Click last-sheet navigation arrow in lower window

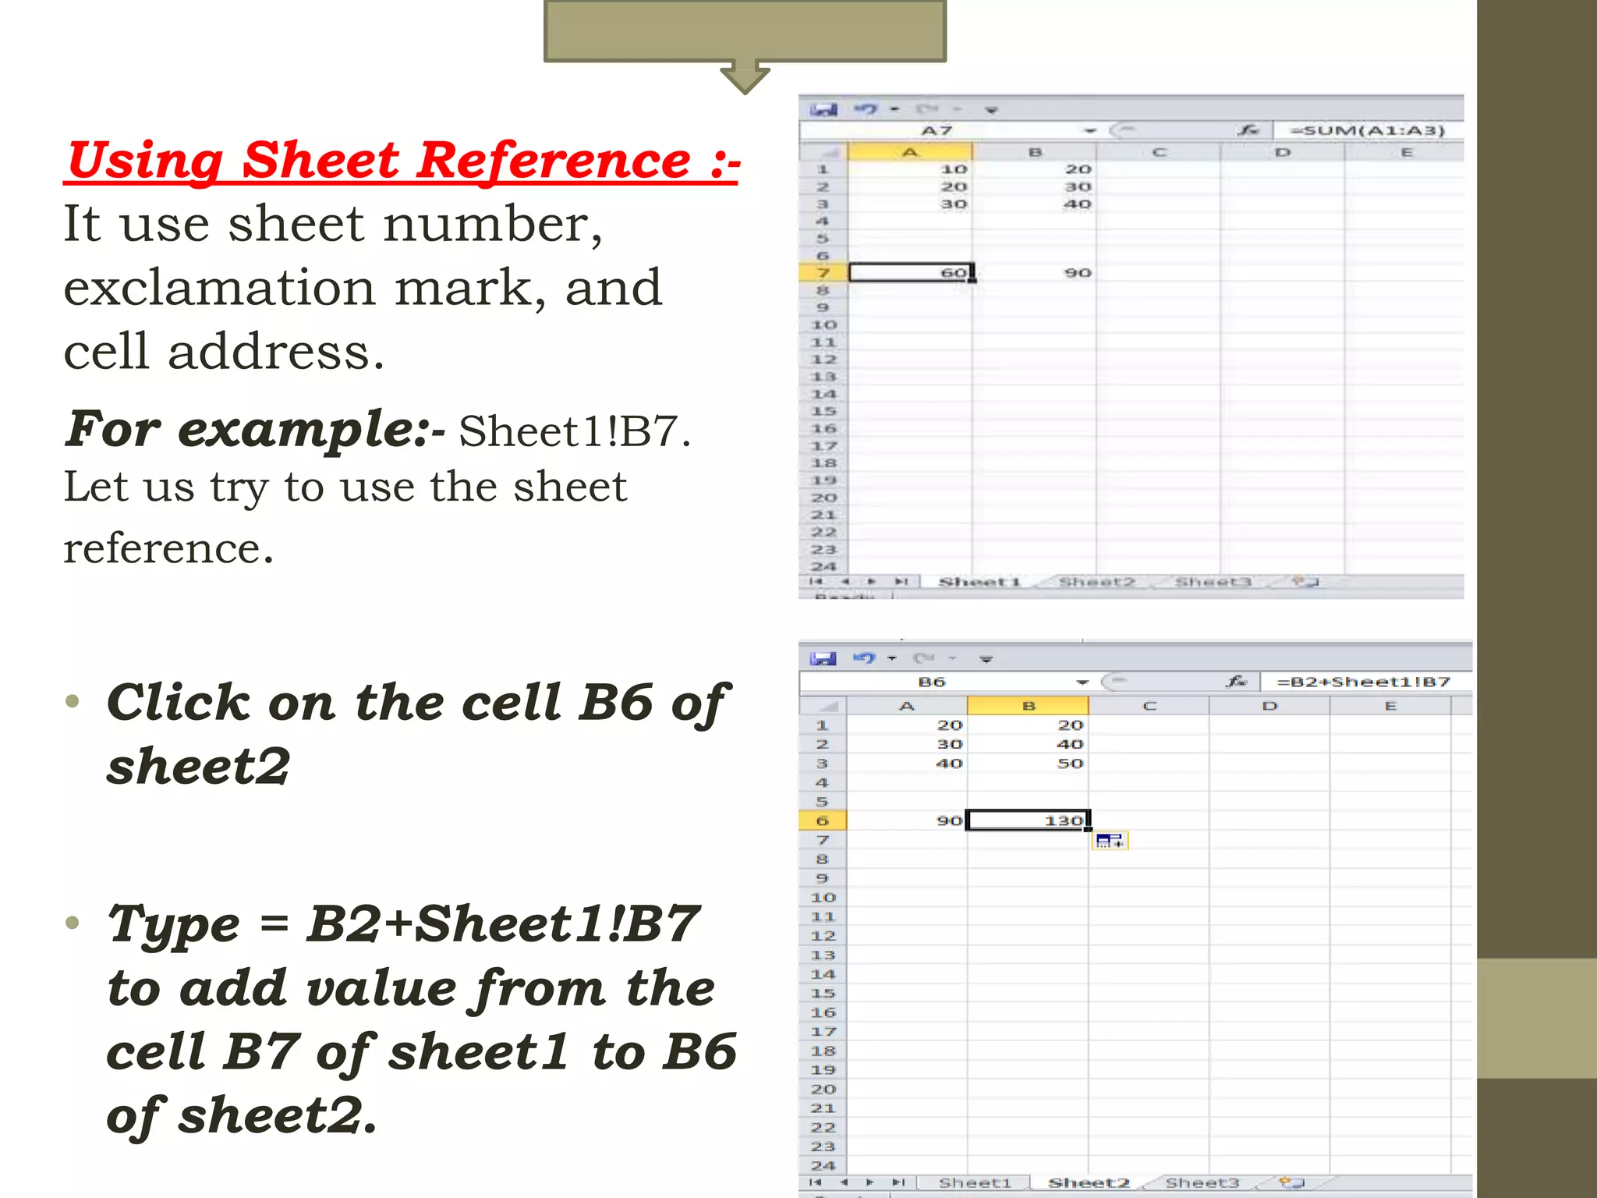point(898,1183)
